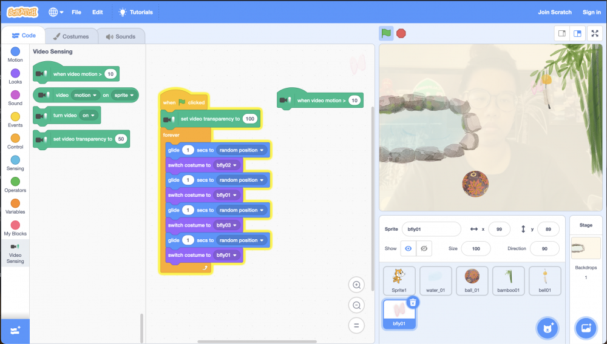Open the bfly03 costume dropdown
Image resolution: width=607 pixels, height=344 pixels.
coord(226,225)
